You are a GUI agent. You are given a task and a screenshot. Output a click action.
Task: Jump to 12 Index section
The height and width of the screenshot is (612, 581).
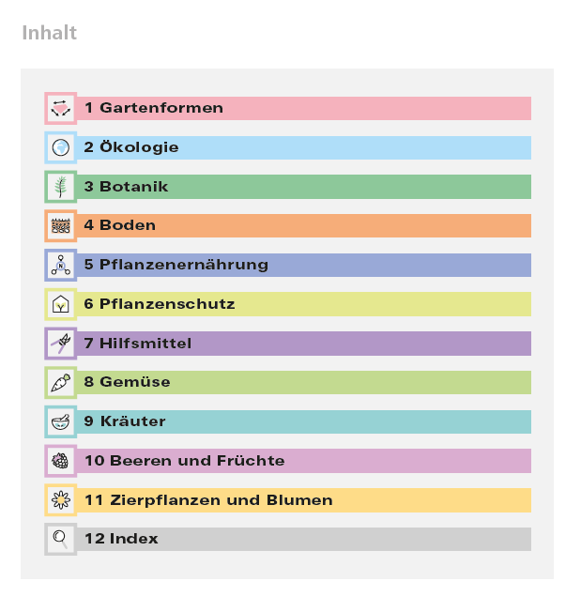coord(303,539)
